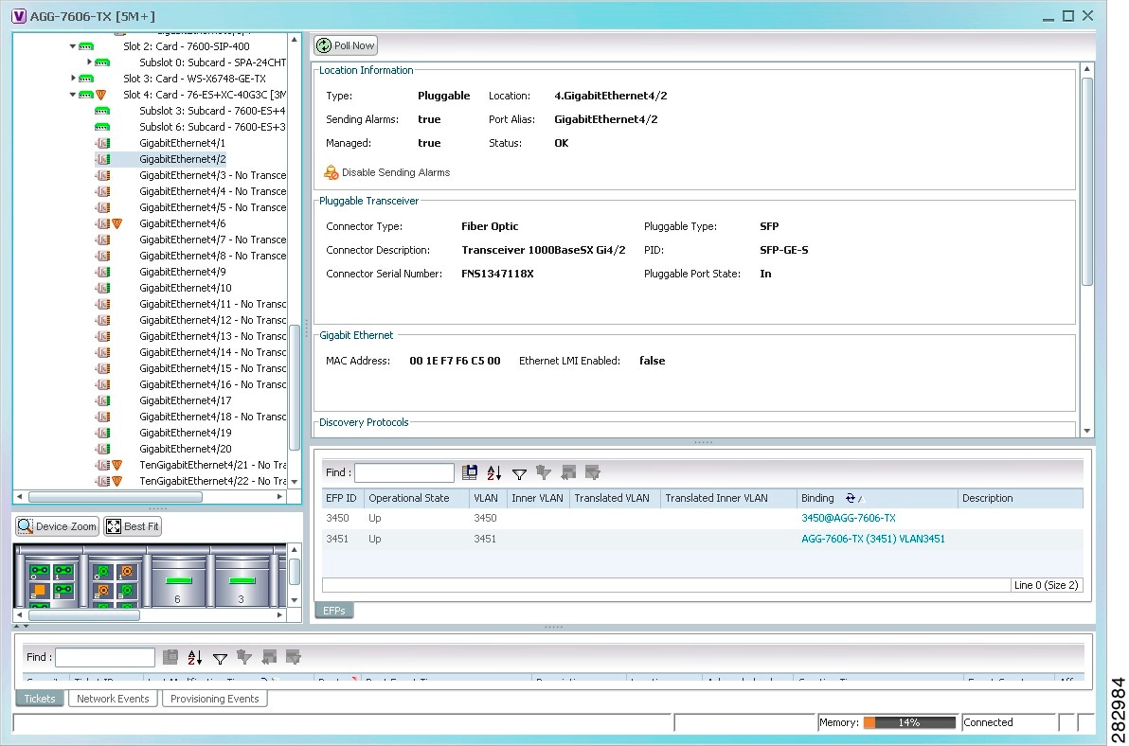This screenshot has width=1129, height=746.
Task: Expand Slot 3 Card WS-X6748-GE-TX node
Action: [x=73, y=79]
